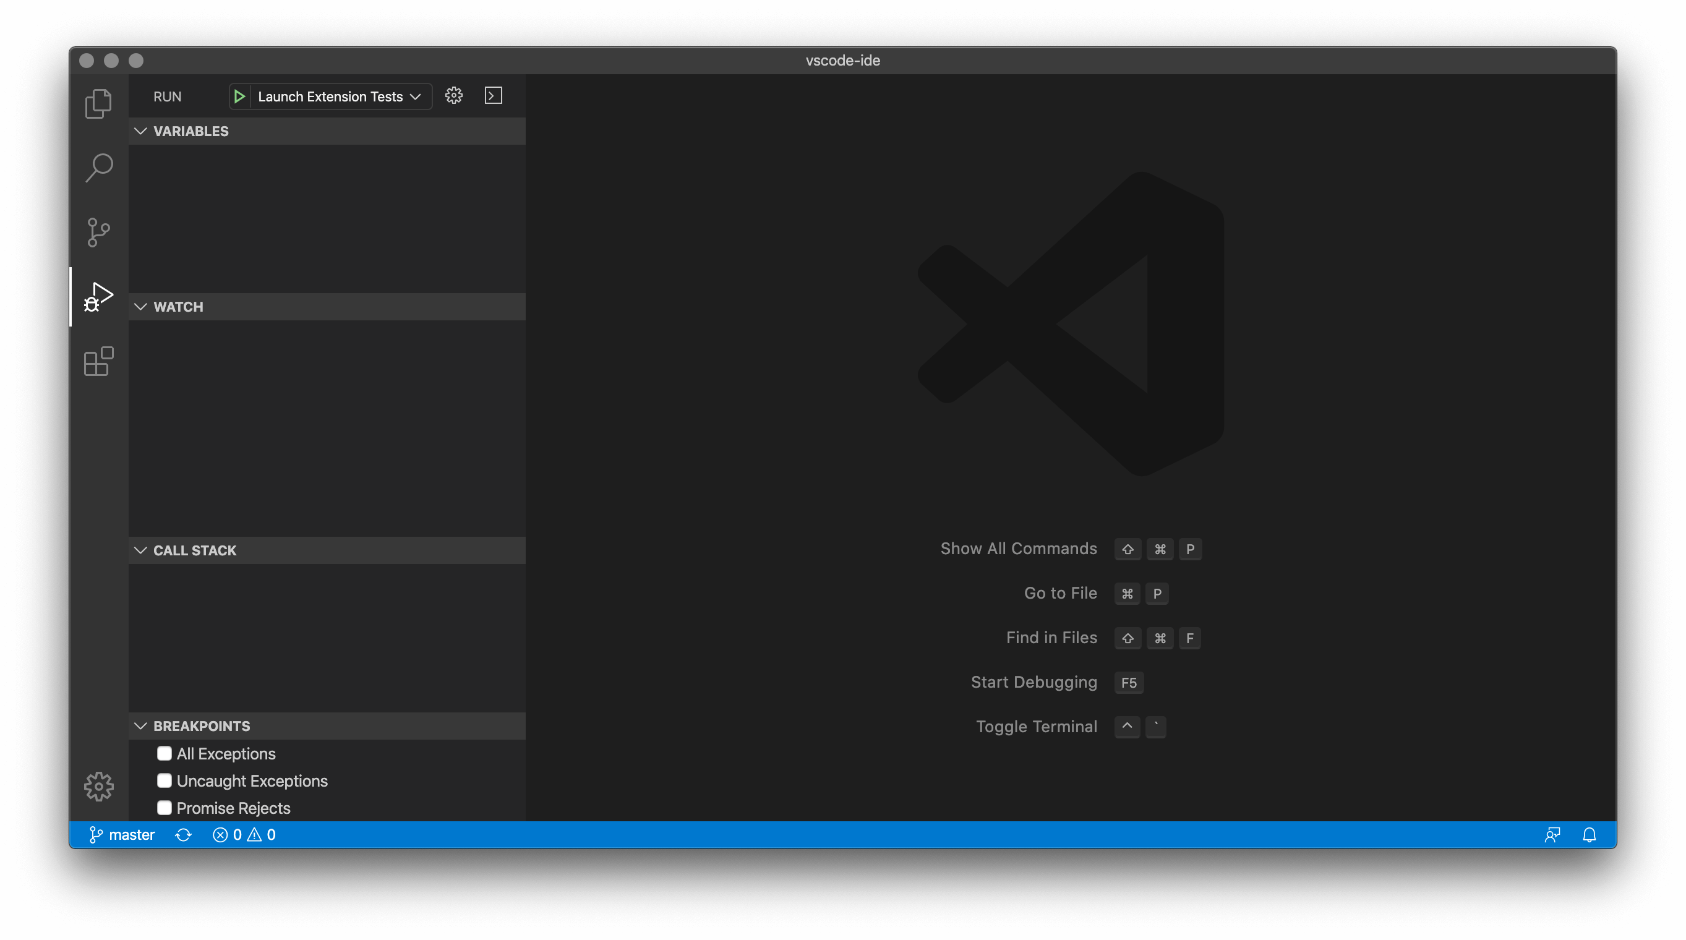Viewport: 1686px width, 940px height.
Task: Open the Extensions view icon
Action: pos(98,361)
